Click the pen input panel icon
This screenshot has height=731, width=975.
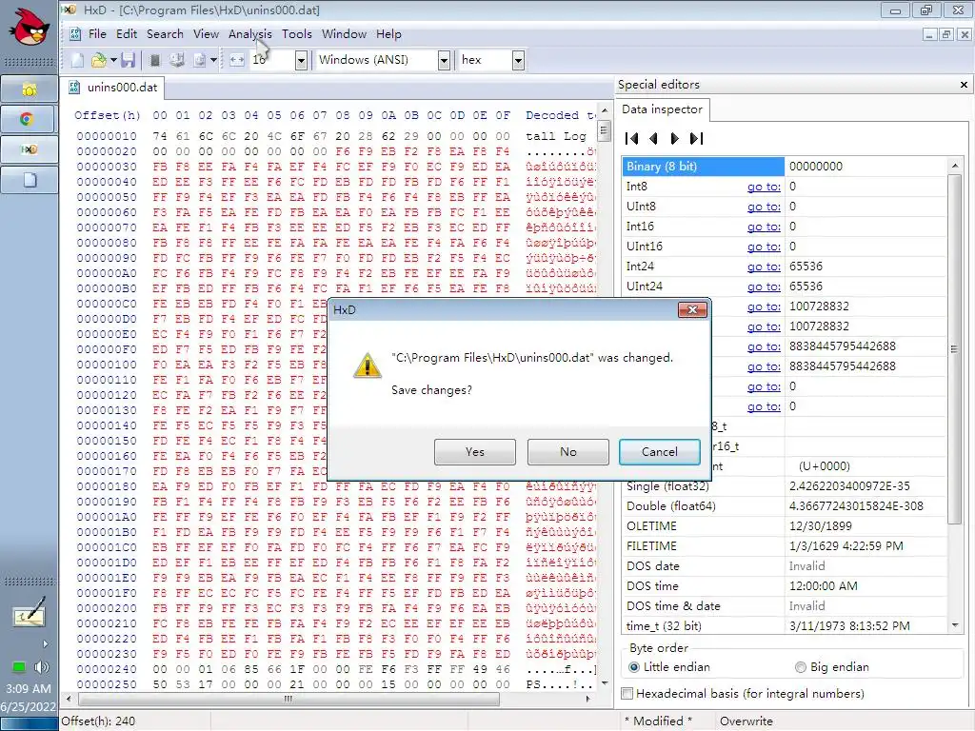click(30, 613)
